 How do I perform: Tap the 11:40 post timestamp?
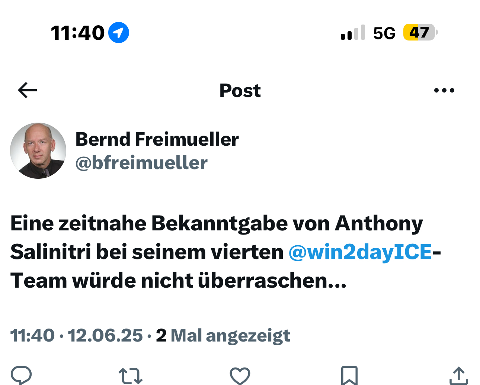[32, 336]
